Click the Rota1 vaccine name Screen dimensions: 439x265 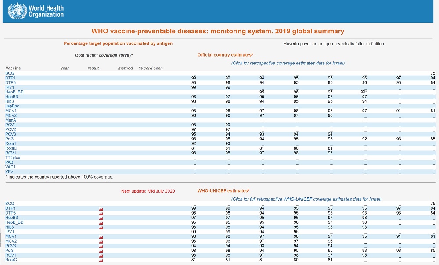(11, 143)
